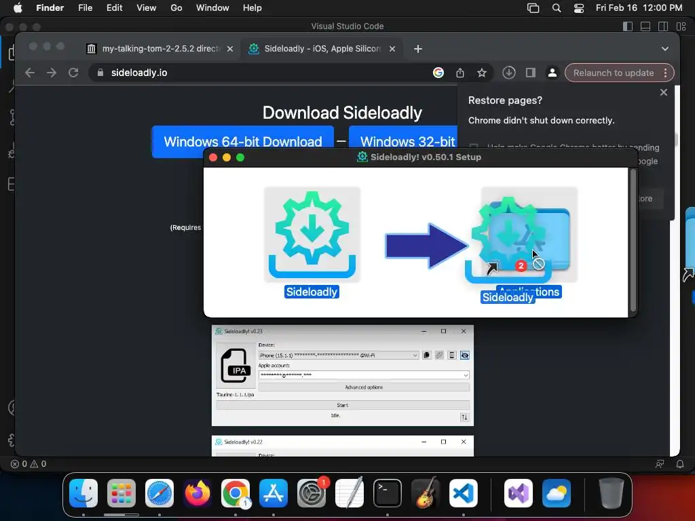Toggle VS Code secondary side bar layout
Viewport: 695px width, 521px height.
[x=663, y=26]
